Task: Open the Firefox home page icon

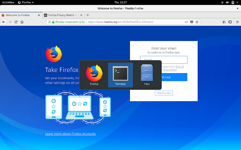Action: point(22,22)
